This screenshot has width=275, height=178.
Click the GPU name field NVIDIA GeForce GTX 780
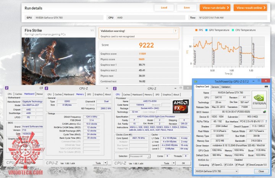click(x=230, y=92)
